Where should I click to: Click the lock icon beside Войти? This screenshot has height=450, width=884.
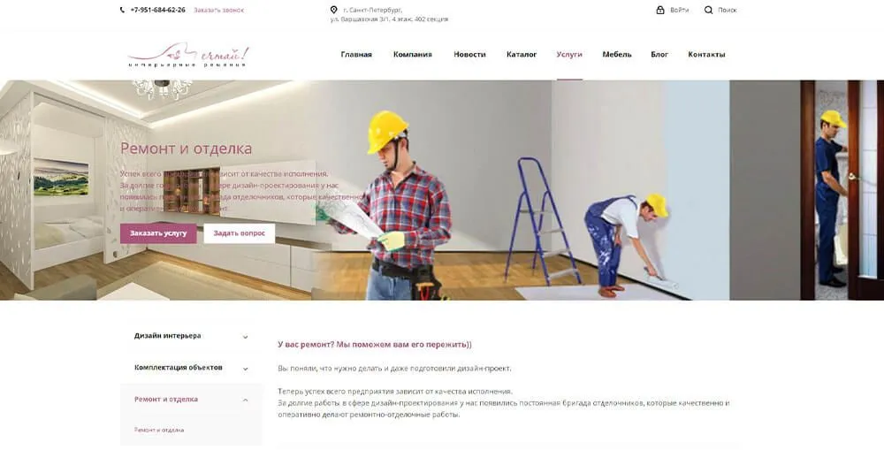pos(660,10)
